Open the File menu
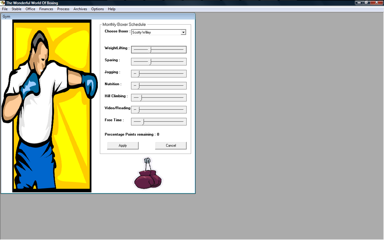 tap(5, 9)
